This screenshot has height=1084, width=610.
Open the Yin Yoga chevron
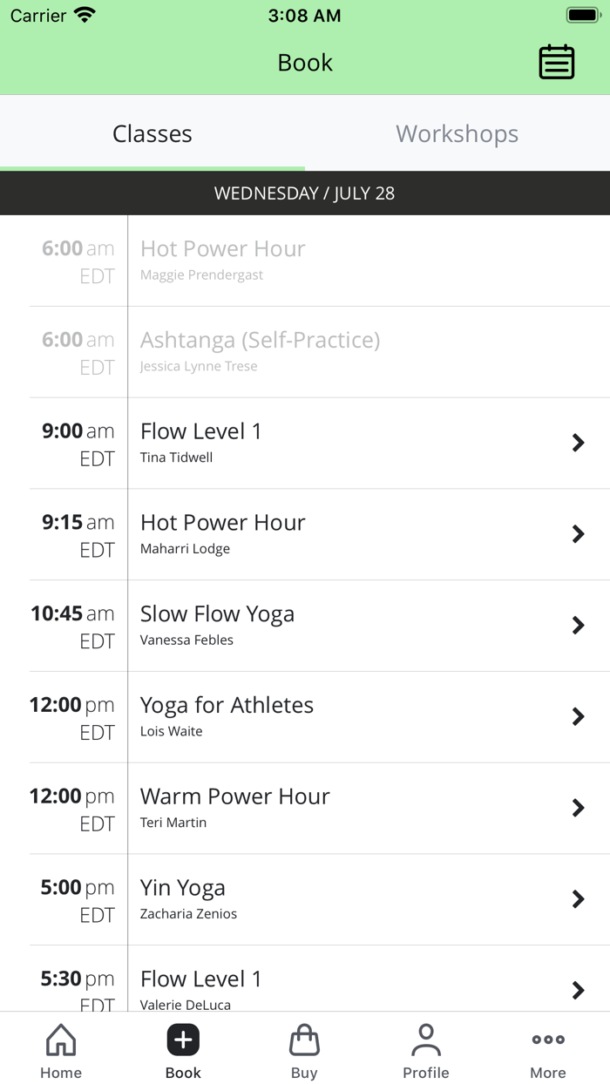point(578,899)
